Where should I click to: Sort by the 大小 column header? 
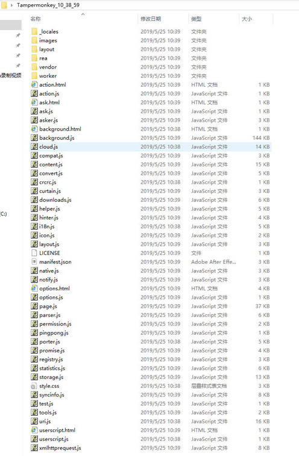(247, 19)
